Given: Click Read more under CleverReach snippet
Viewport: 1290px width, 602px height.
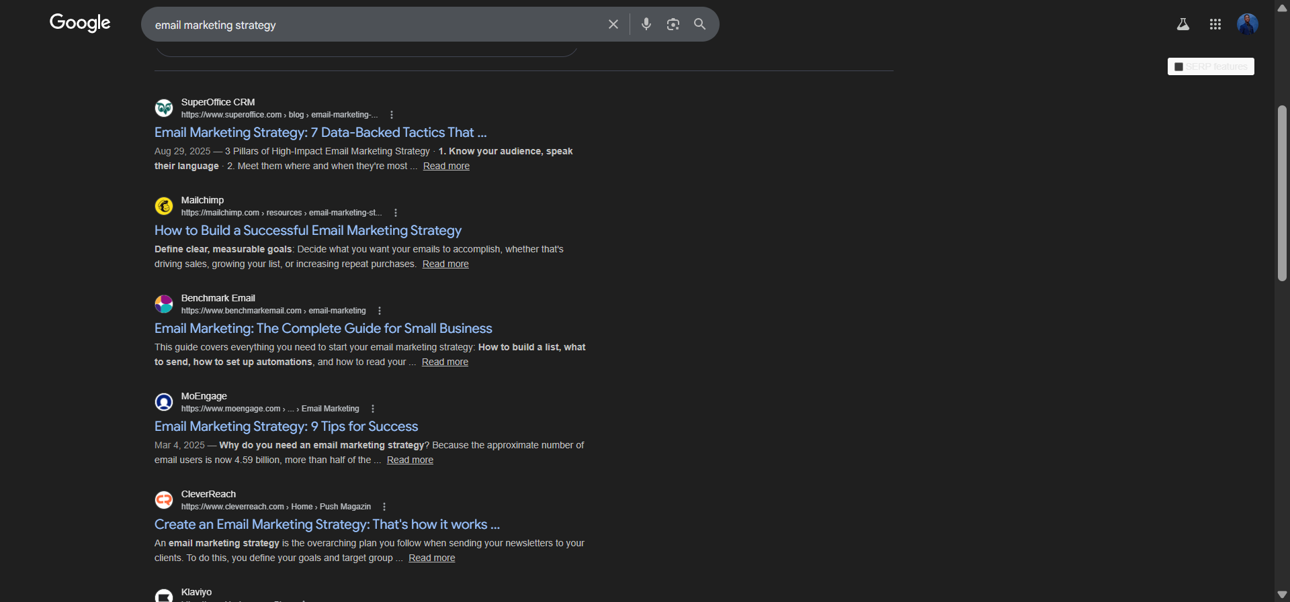Looking at the screenshot, I should pyautogui.click(x=431, y=558).
